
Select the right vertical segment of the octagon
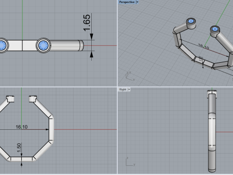pos(51,129)
